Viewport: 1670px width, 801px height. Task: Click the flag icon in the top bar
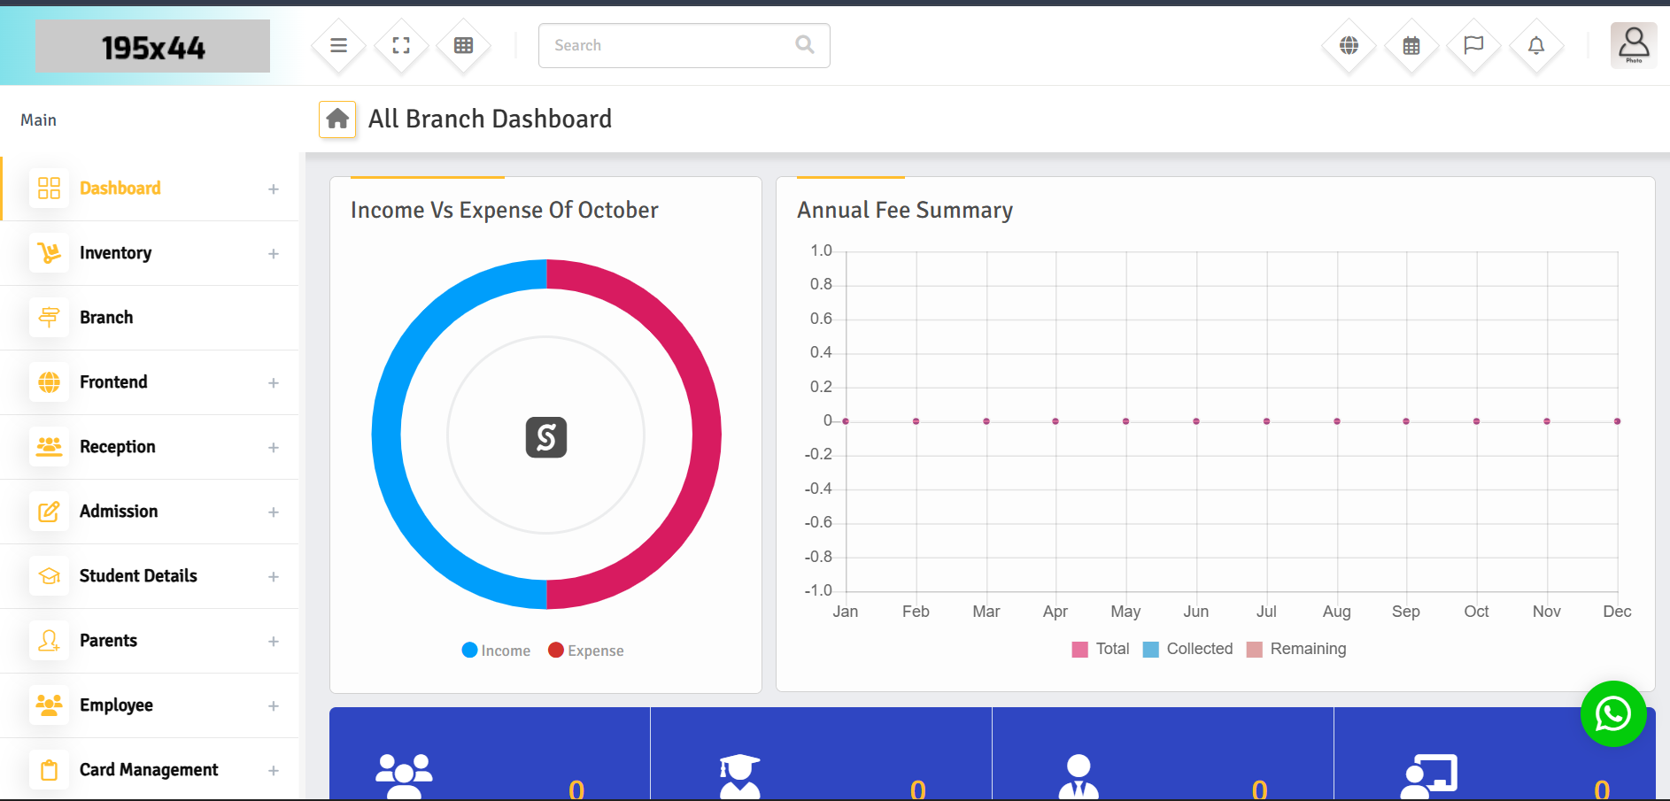[x=1473, y=45]
